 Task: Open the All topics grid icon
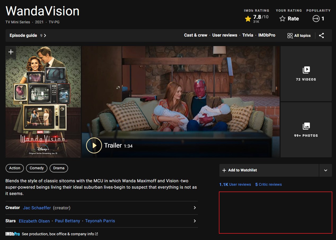(x=290, y=35)
